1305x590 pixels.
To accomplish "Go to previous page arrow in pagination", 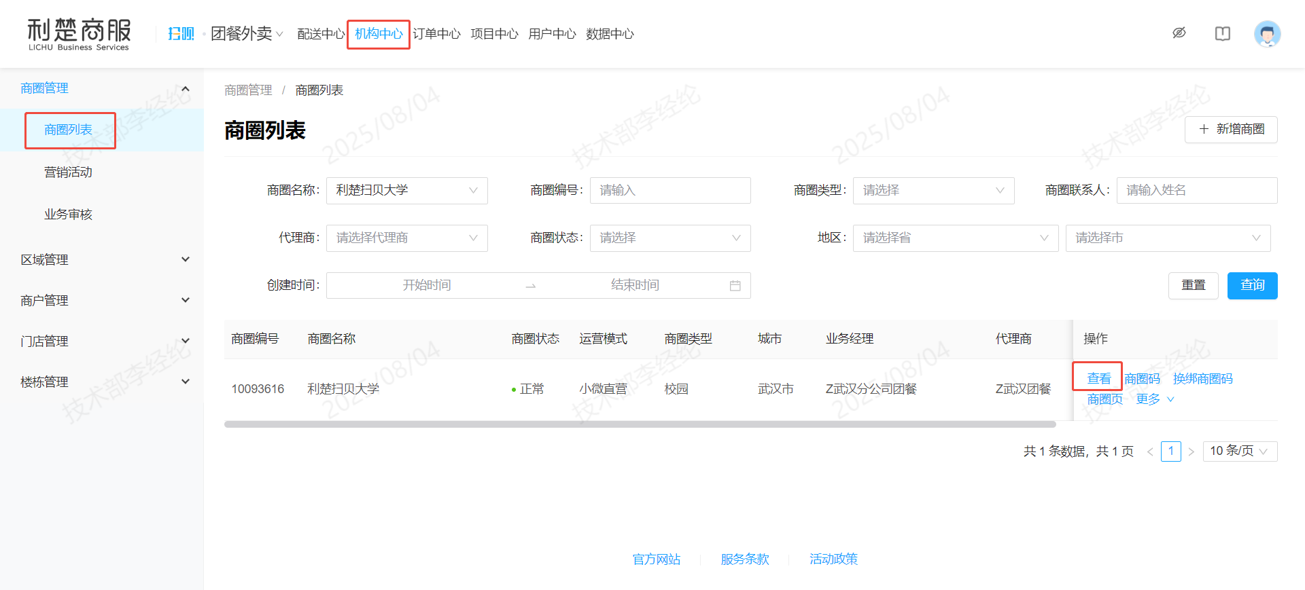I will [x=1150, y=451].
